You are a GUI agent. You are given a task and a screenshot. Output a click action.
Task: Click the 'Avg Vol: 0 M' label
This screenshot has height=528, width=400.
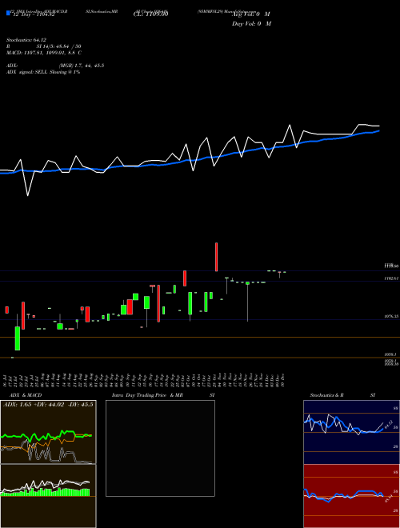click(251, 14)
